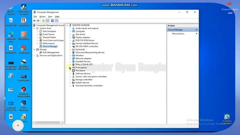Click the Up one level folder icon

[x=43, y=21]
